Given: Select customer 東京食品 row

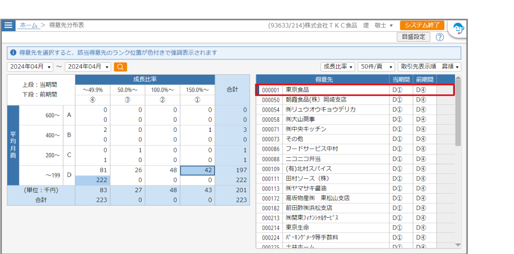Looking at the screenshot, I should coord(356,90).
